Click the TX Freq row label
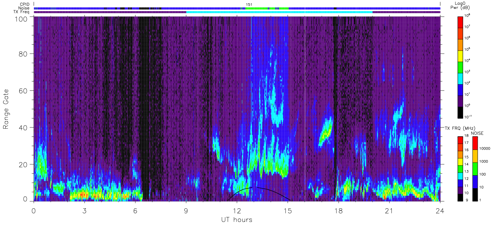495x228 pixels. coord(22,12)
